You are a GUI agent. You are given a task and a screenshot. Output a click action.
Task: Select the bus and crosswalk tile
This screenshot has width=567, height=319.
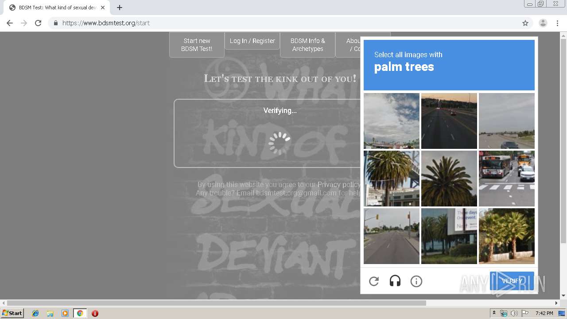[507, 179]
